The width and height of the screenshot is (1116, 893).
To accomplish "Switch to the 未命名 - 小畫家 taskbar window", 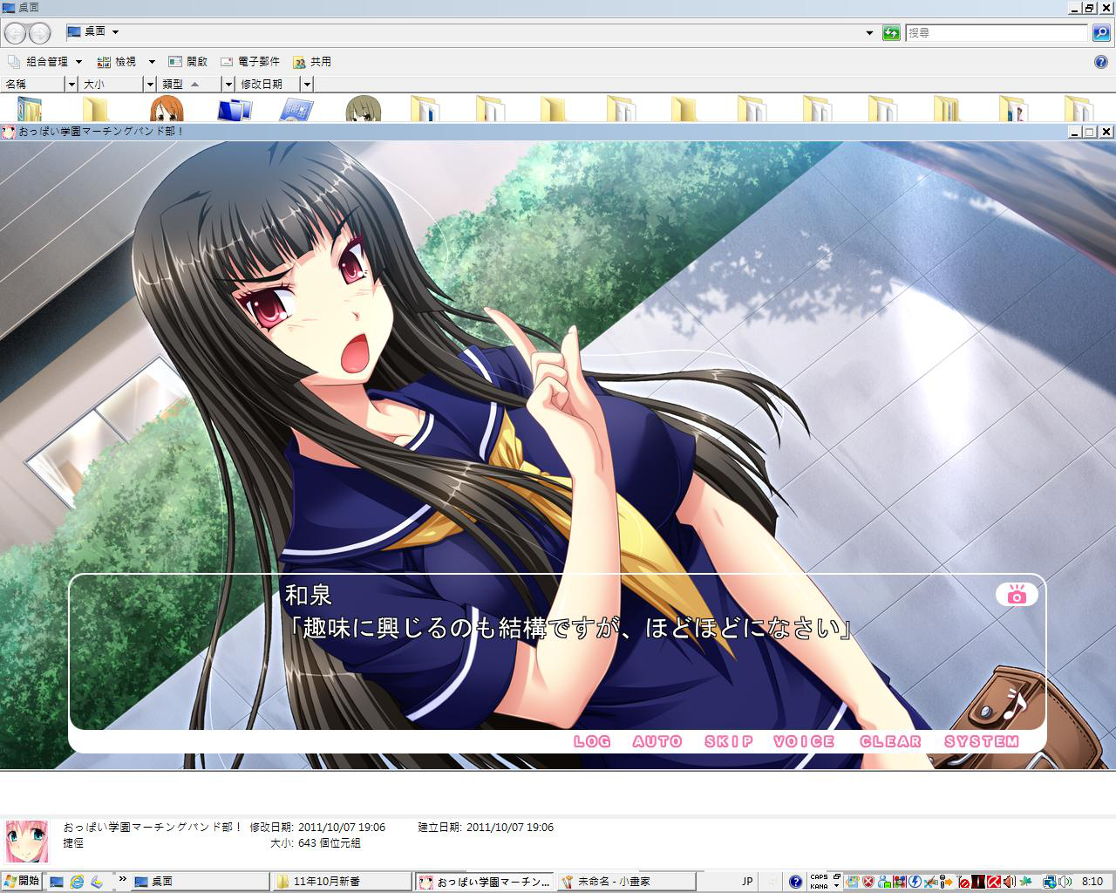I will [625, 882].
